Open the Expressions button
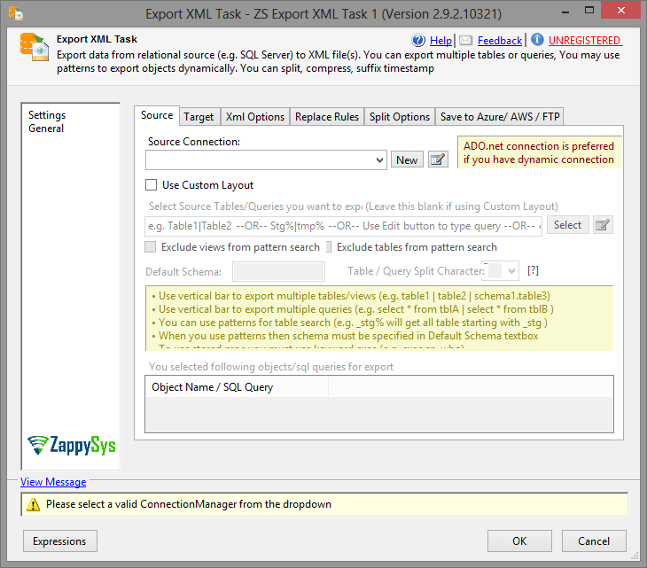This screenshot has width=647, height=568. pos(60,541)
